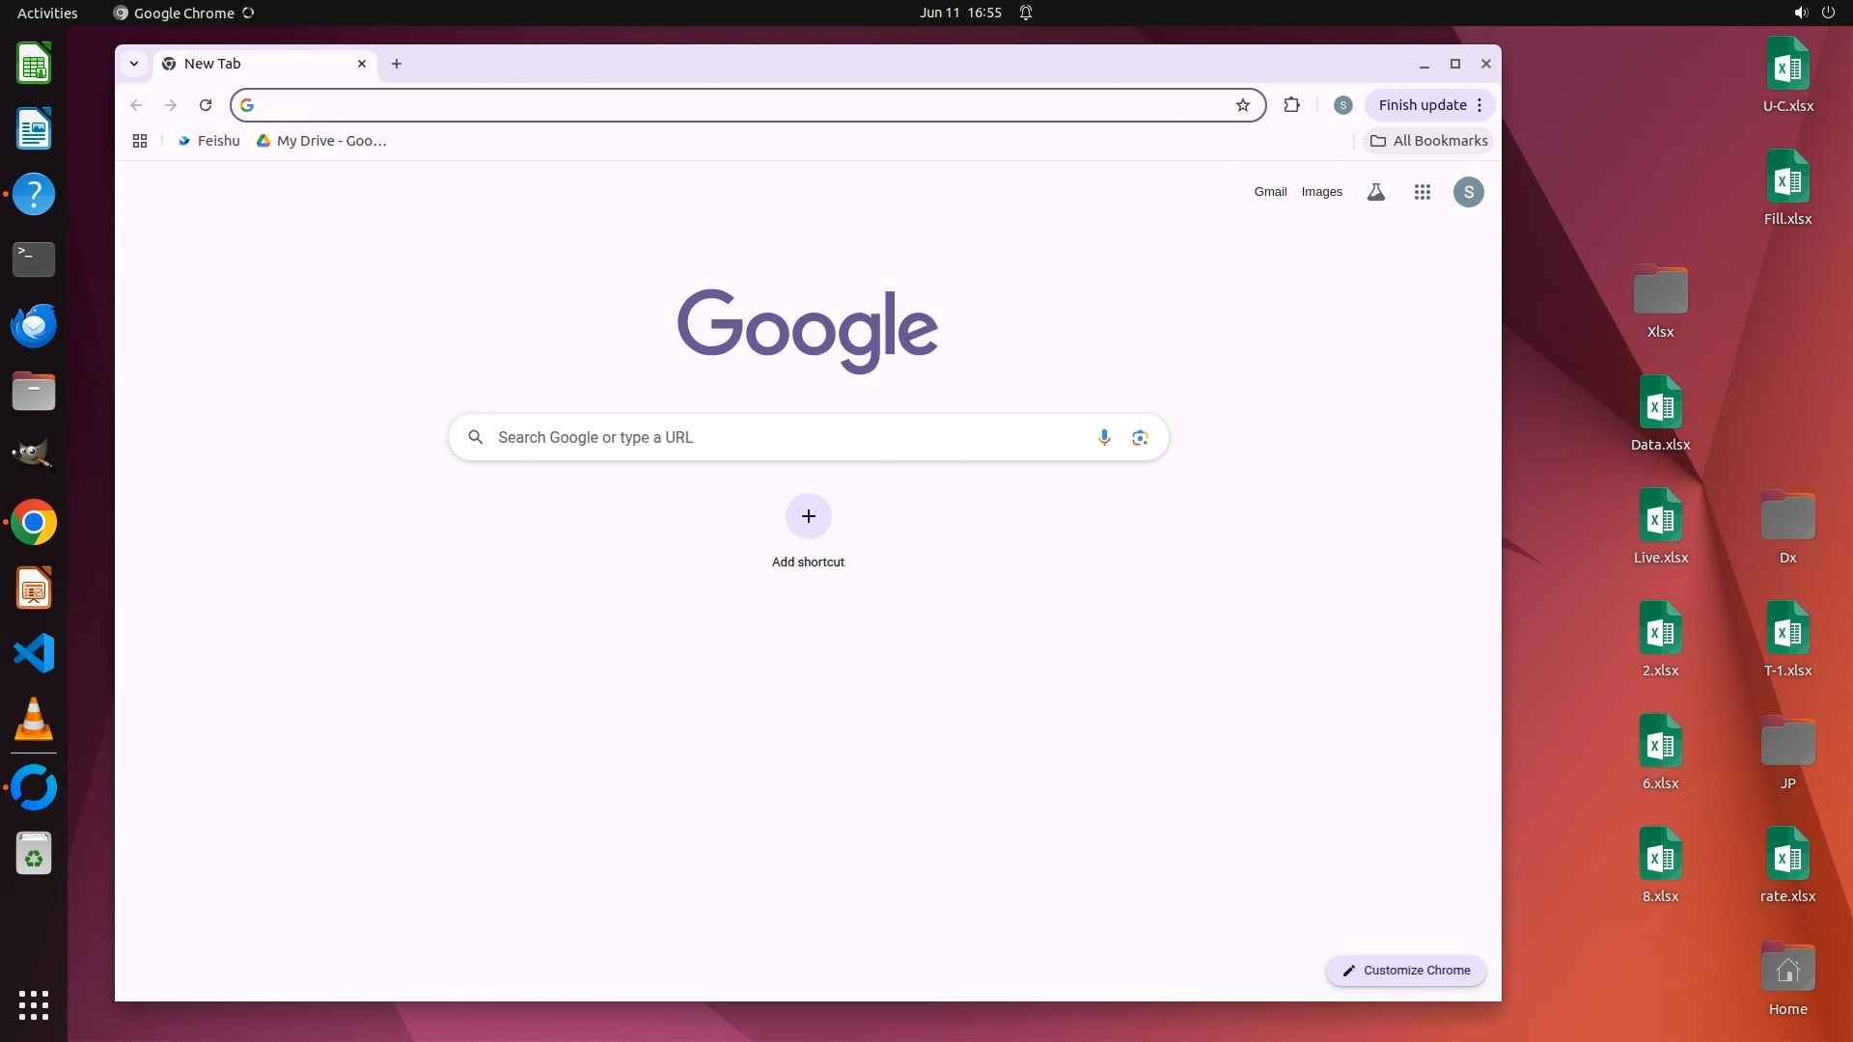Select the New Tab tab
The image size is (1853, 1042).
tap(251, 64)
